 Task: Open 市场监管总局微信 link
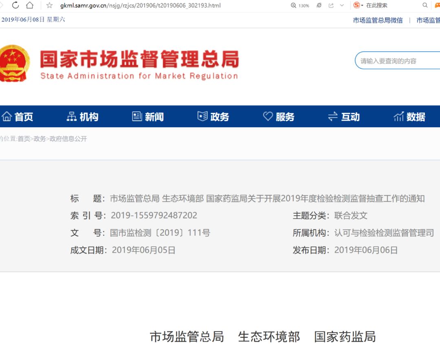tap(378, 20)
